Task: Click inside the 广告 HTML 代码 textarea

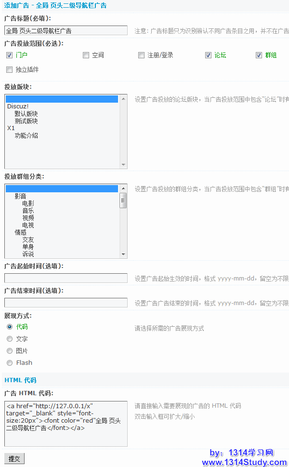Action: click(x=66, y=423)
